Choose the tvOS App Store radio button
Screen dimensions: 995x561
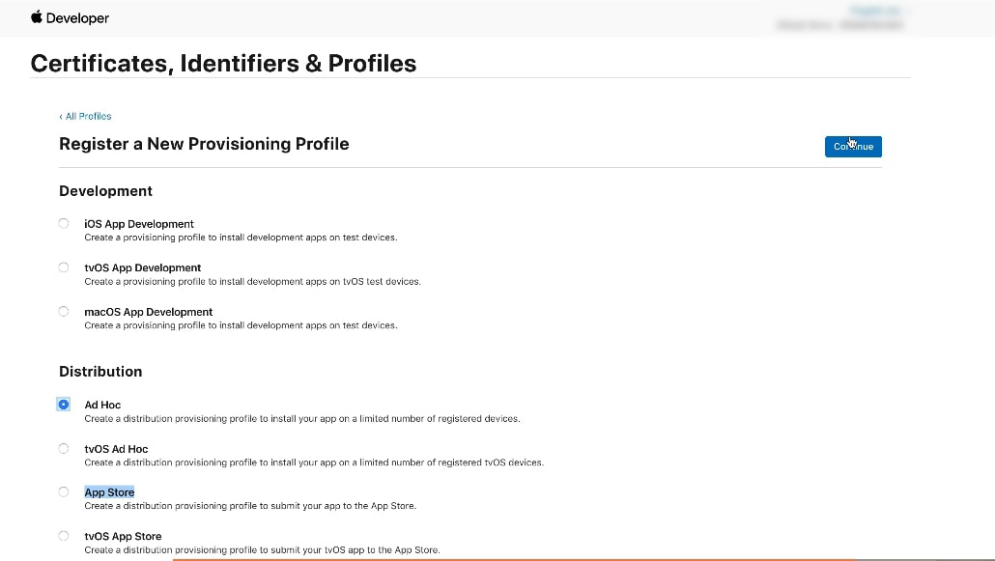click(x=64, y=536)
